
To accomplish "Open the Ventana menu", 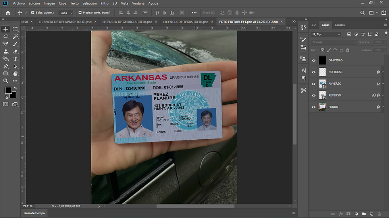I will 138,3.
